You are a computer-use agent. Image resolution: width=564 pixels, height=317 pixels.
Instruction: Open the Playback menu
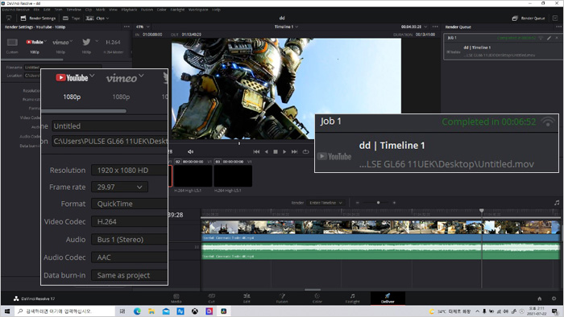pos(129,10)
